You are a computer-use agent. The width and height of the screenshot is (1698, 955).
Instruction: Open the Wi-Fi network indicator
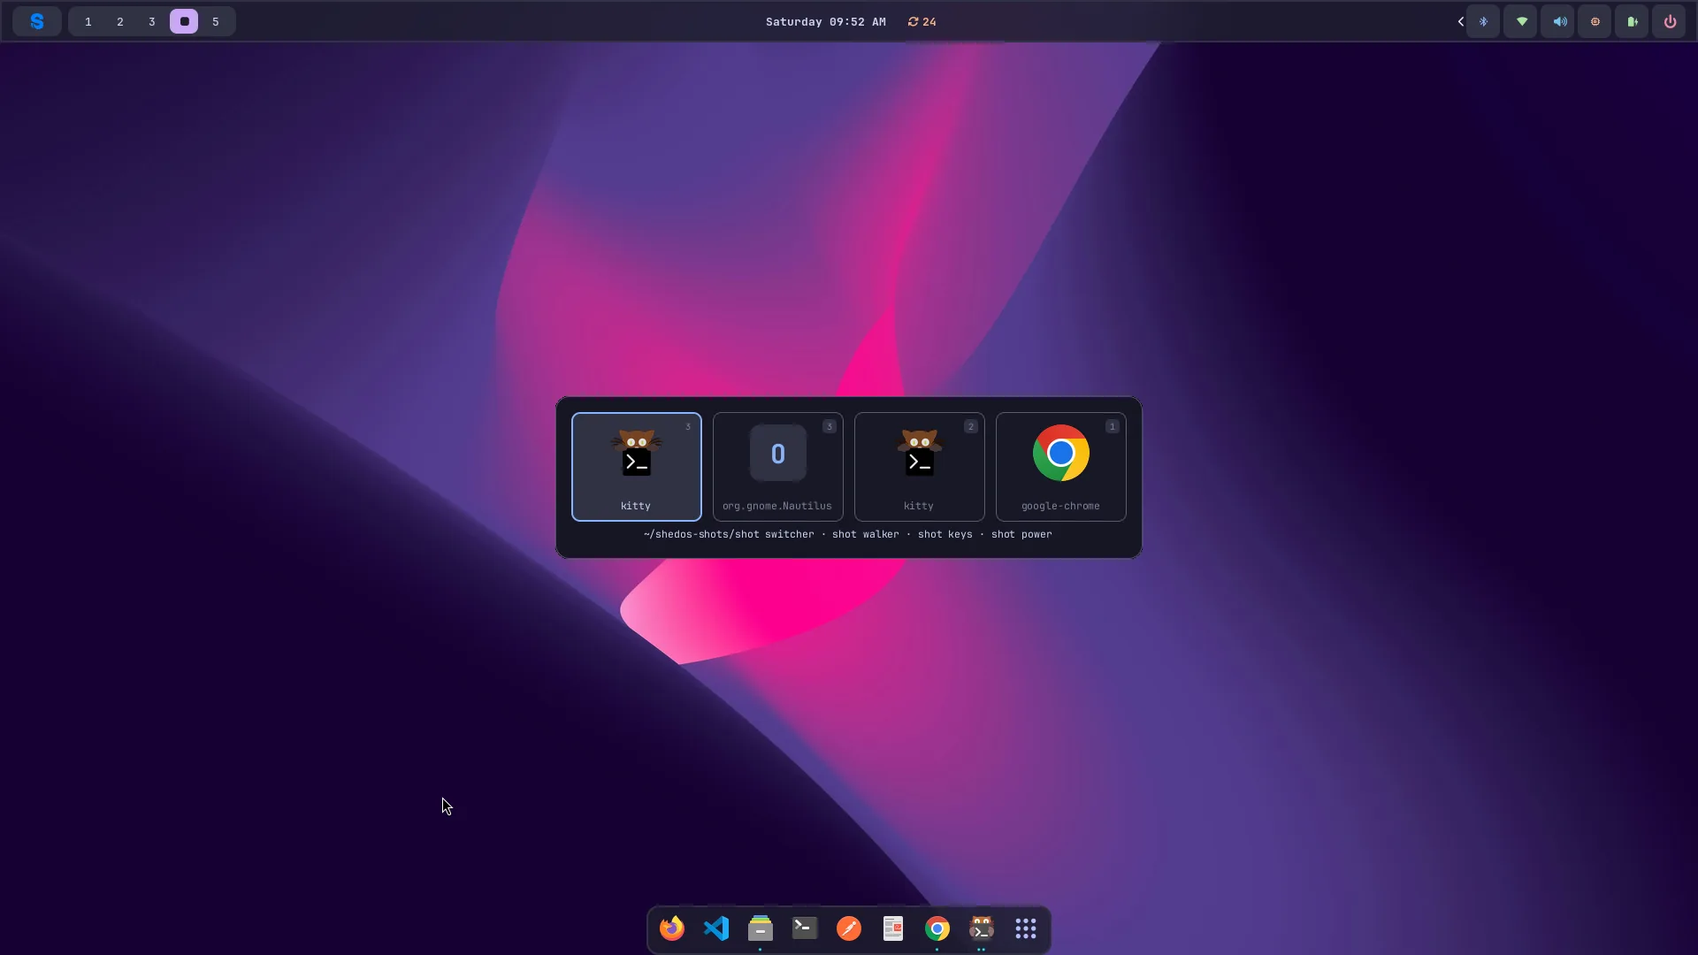pos(1521,21)
